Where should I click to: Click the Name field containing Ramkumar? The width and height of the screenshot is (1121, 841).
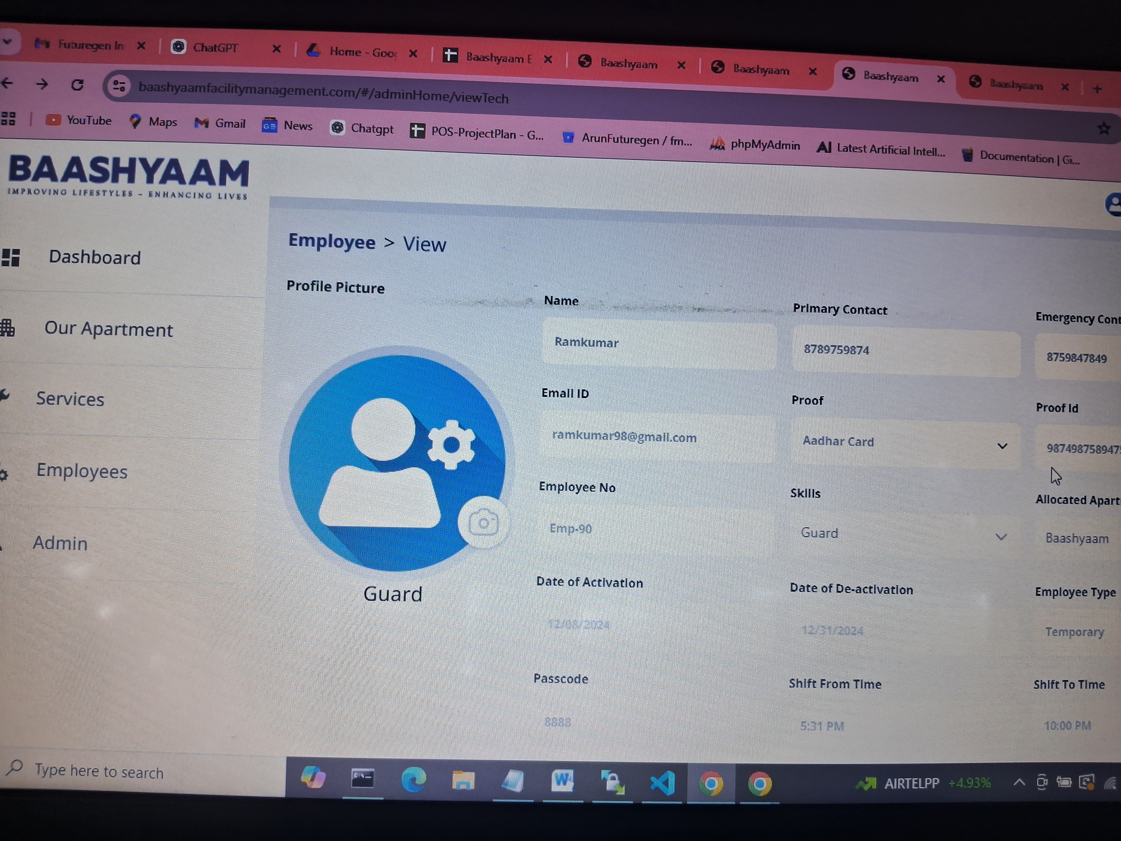[659, 343]
